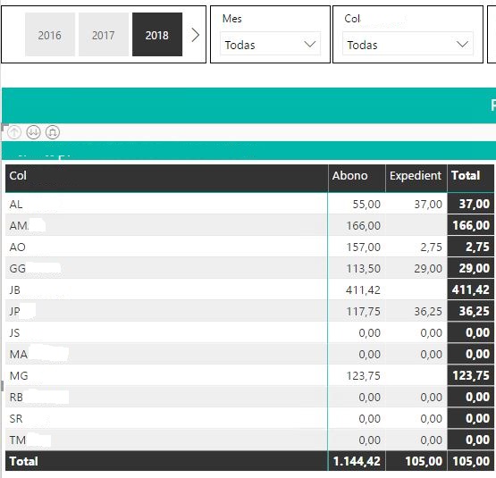Click the Total row label at bottom
496x478 pixels.
coord(24,461)
